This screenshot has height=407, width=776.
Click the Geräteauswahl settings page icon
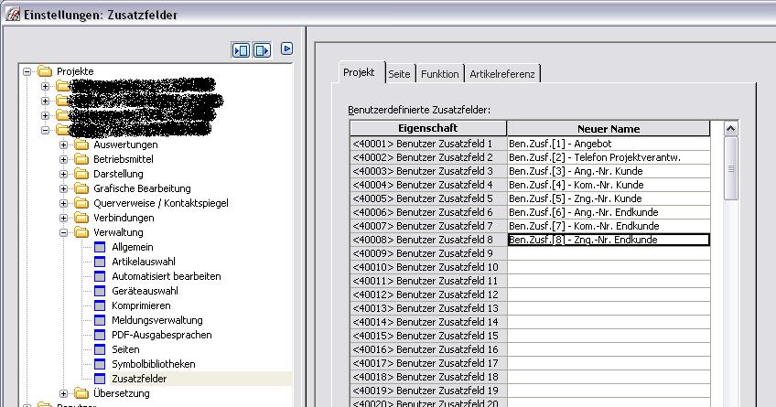point(100,291)
